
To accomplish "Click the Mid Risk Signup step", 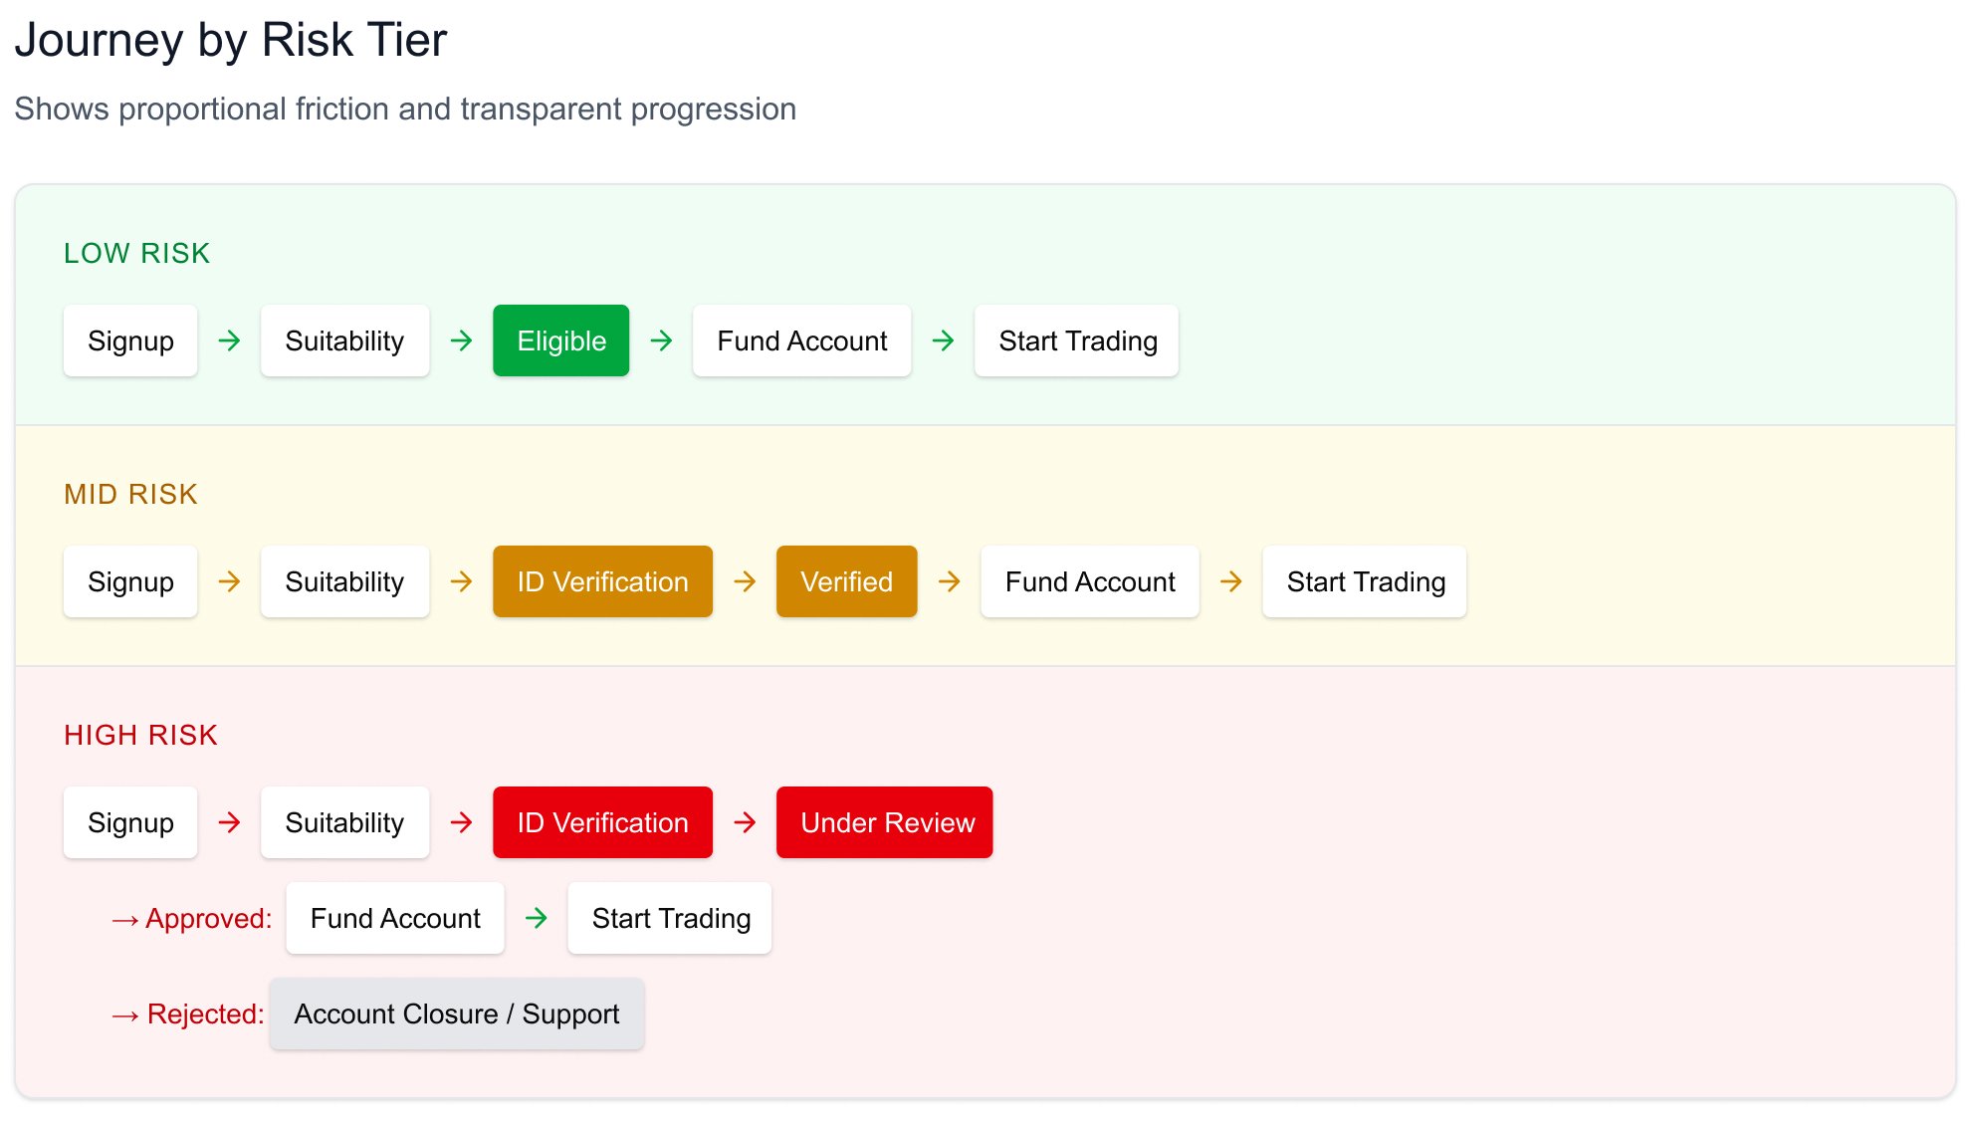I will click(130, 581).
